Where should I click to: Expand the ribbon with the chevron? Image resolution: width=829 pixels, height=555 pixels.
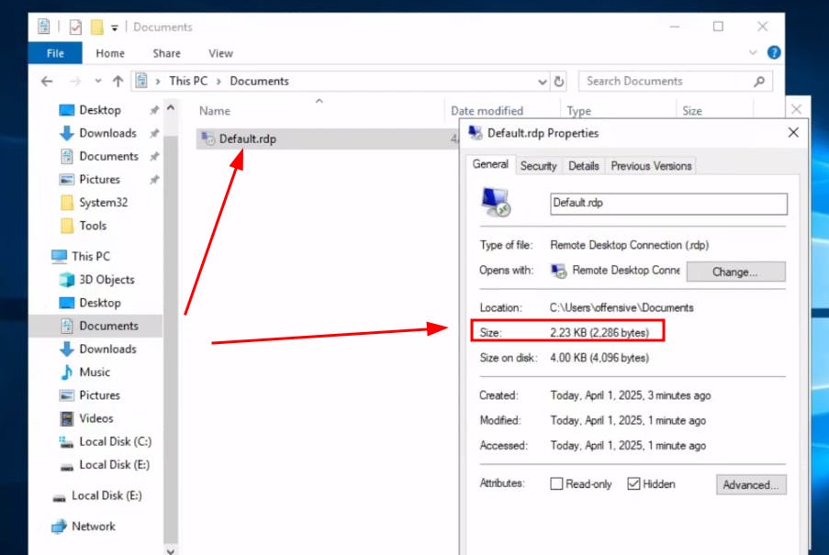pos(753,53)
